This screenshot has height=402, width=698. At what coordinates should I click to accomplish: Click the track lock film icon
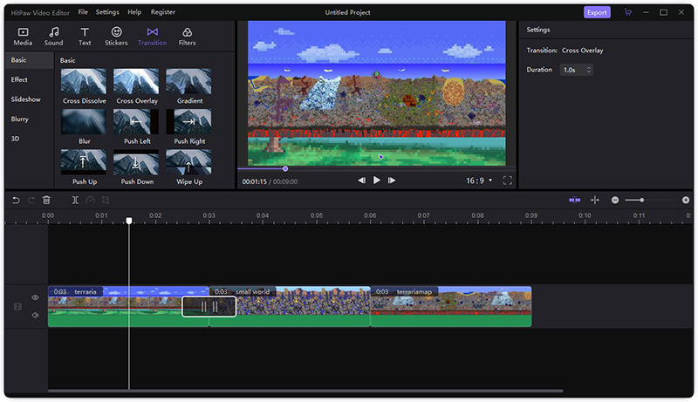point(17,306)
